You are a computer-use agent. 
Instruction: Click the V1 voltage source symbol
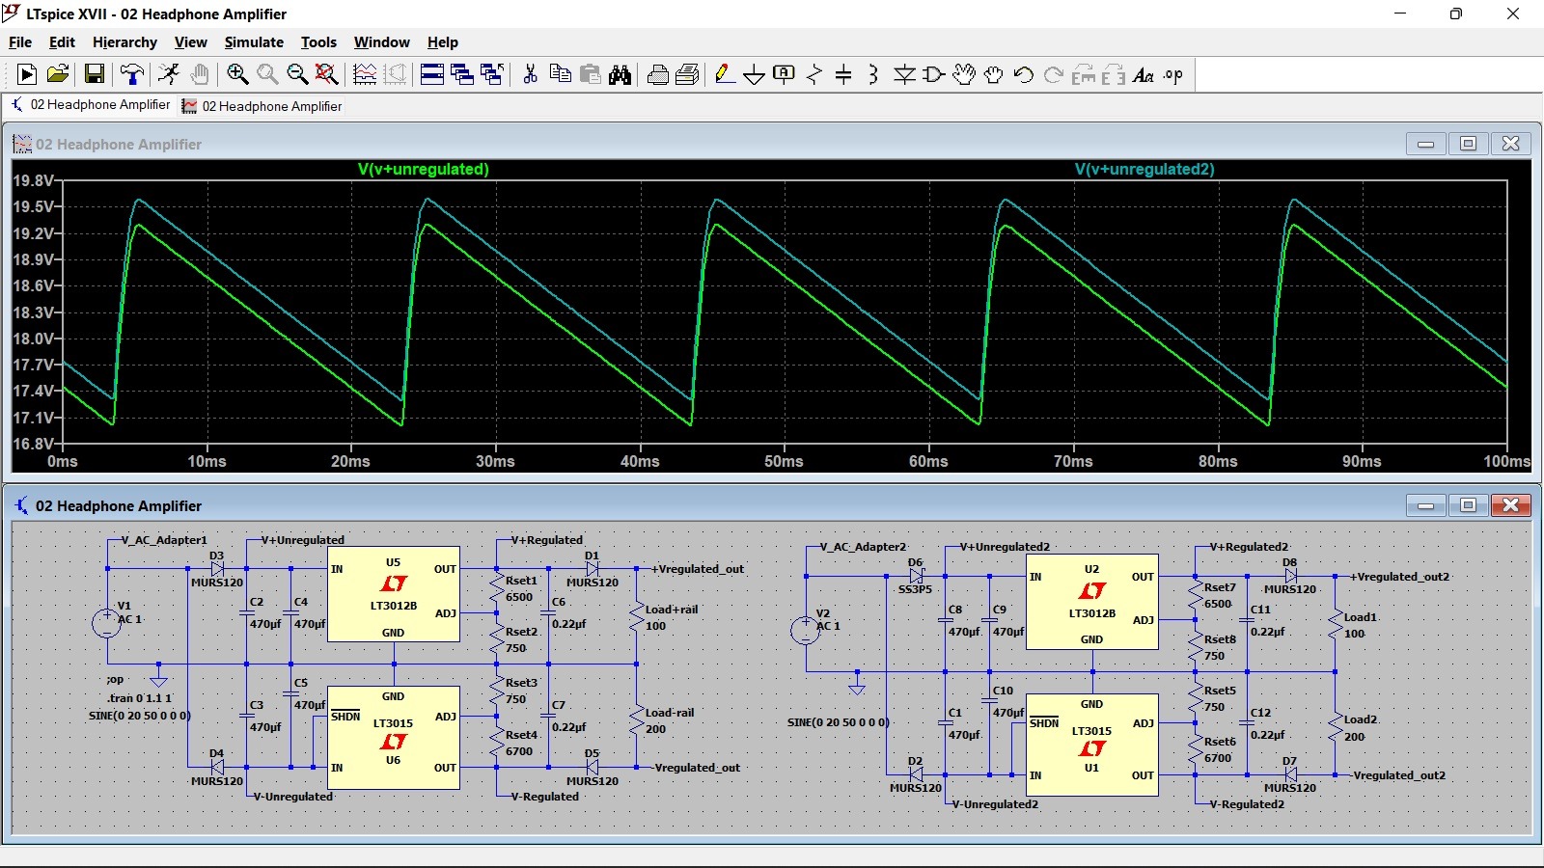(106, 622)
